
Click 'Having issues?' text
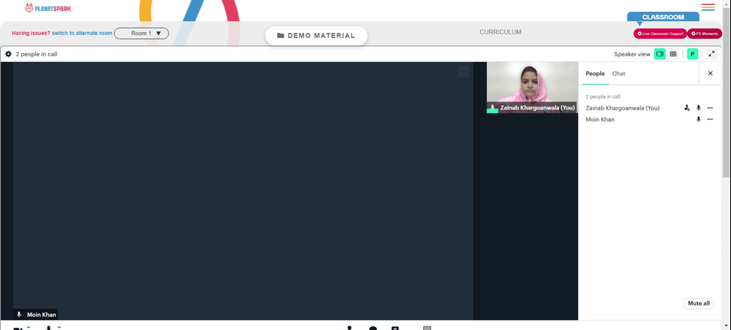[x=31, y=33]
